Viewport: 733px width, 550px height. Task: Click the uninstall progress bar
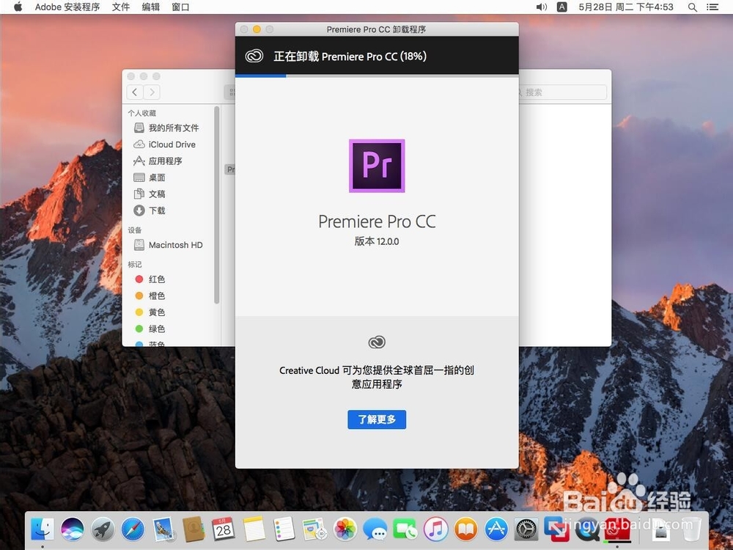[x=377, y=76]
